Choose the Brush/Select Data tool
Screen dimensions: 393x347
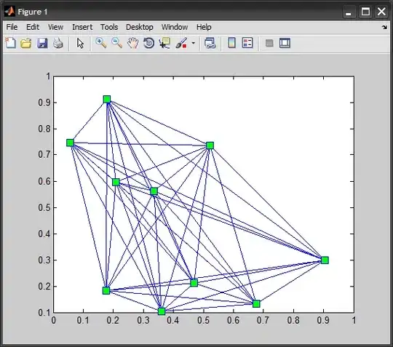(181, 43)
